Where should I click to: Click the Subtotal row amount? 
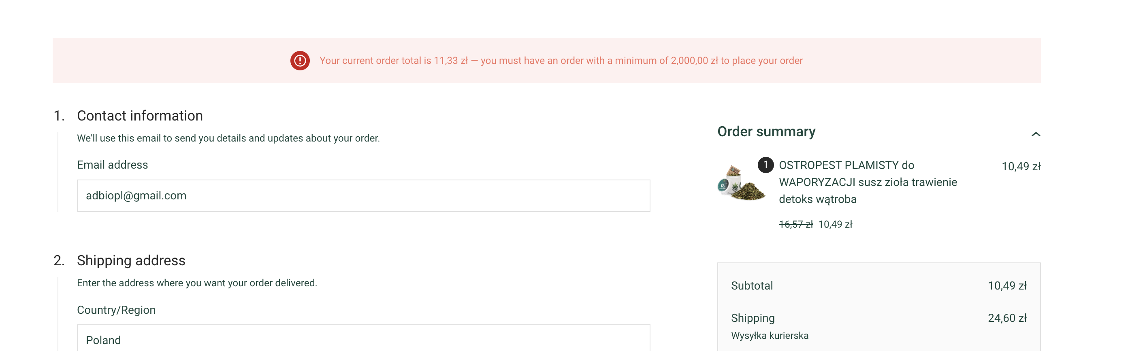coord(1007,286)
